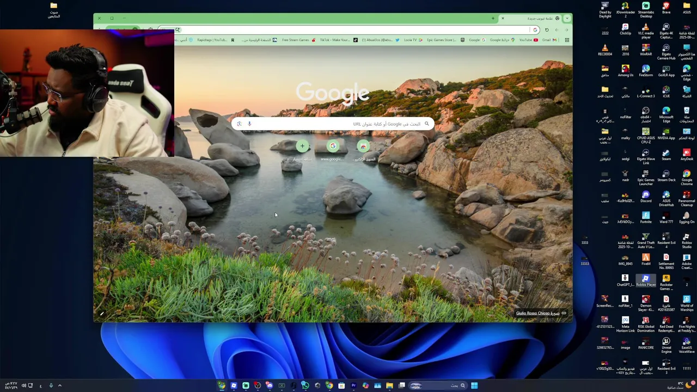
Task: Open Among Us desktop icon
Action: 625,71
